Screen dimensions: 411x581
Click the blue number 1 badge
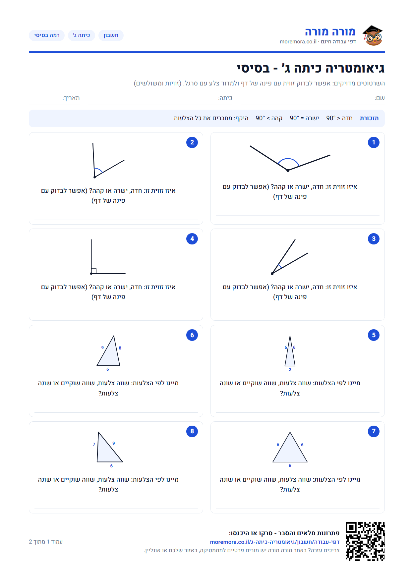coord(374,142)
